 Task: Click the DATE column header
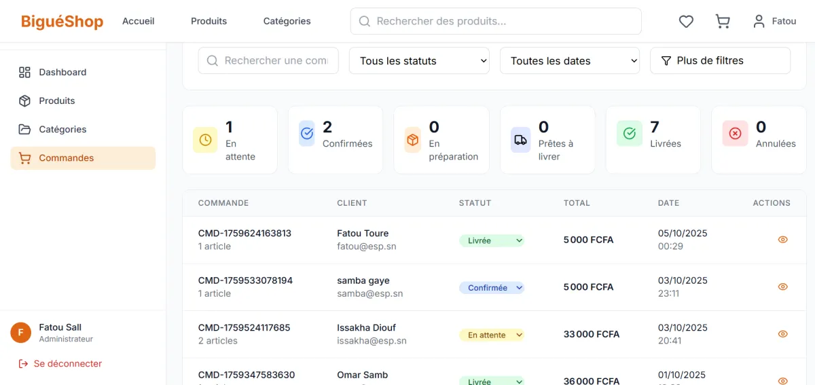[x=668, y=203]
